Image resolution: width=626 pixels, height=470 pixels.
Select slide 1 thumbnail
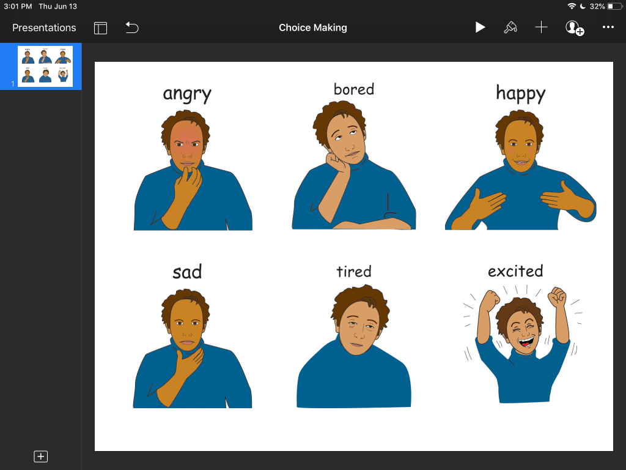[x=45, y=66]
